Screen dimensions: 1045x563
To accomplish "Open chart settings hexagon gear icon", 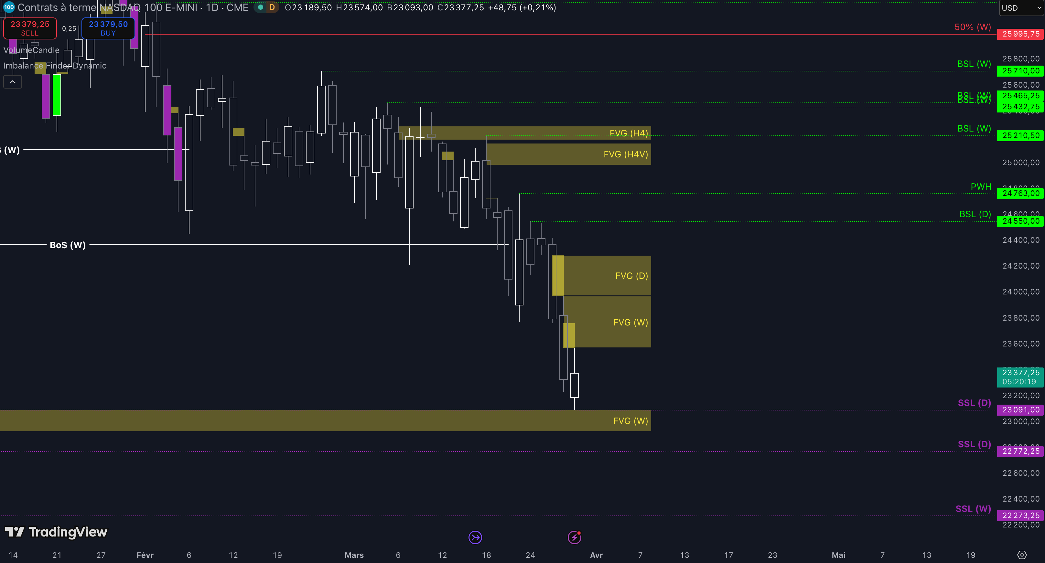I will pos(1022,555).
